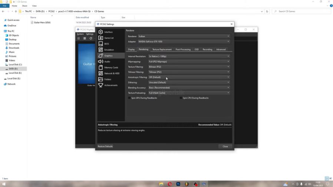333x187 pixels.
Task: Open Quick access in Explorer sidebar
Action: [x=13, y=20]
